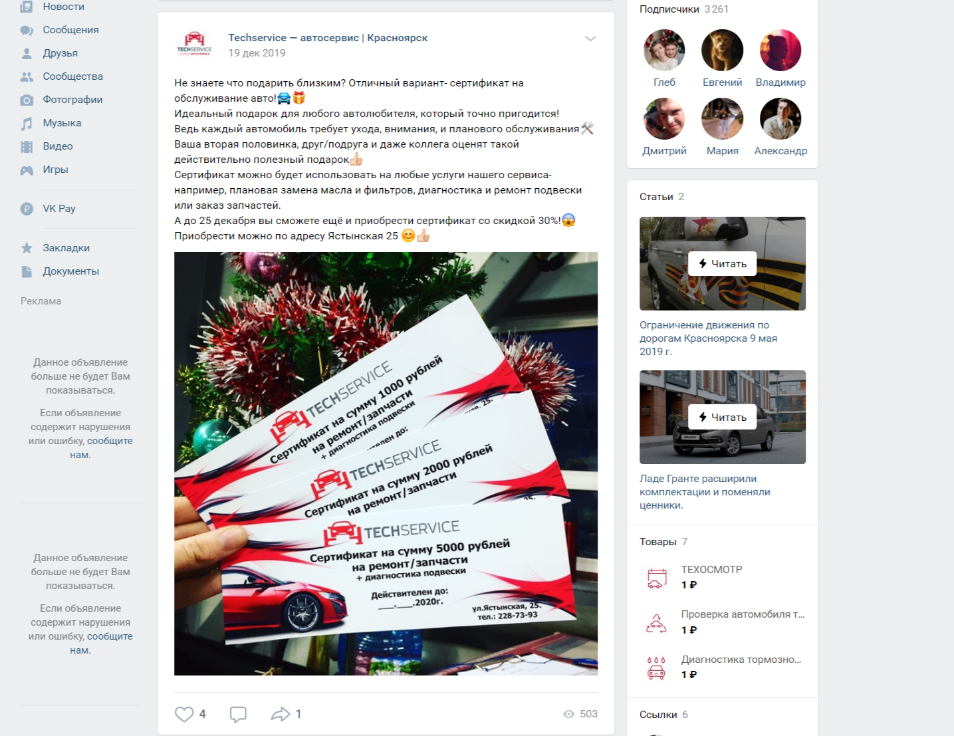The width and height of the screenshot is (954, 736).
Task: Click the Закладки star icon
Action: [x=27, y=248]
